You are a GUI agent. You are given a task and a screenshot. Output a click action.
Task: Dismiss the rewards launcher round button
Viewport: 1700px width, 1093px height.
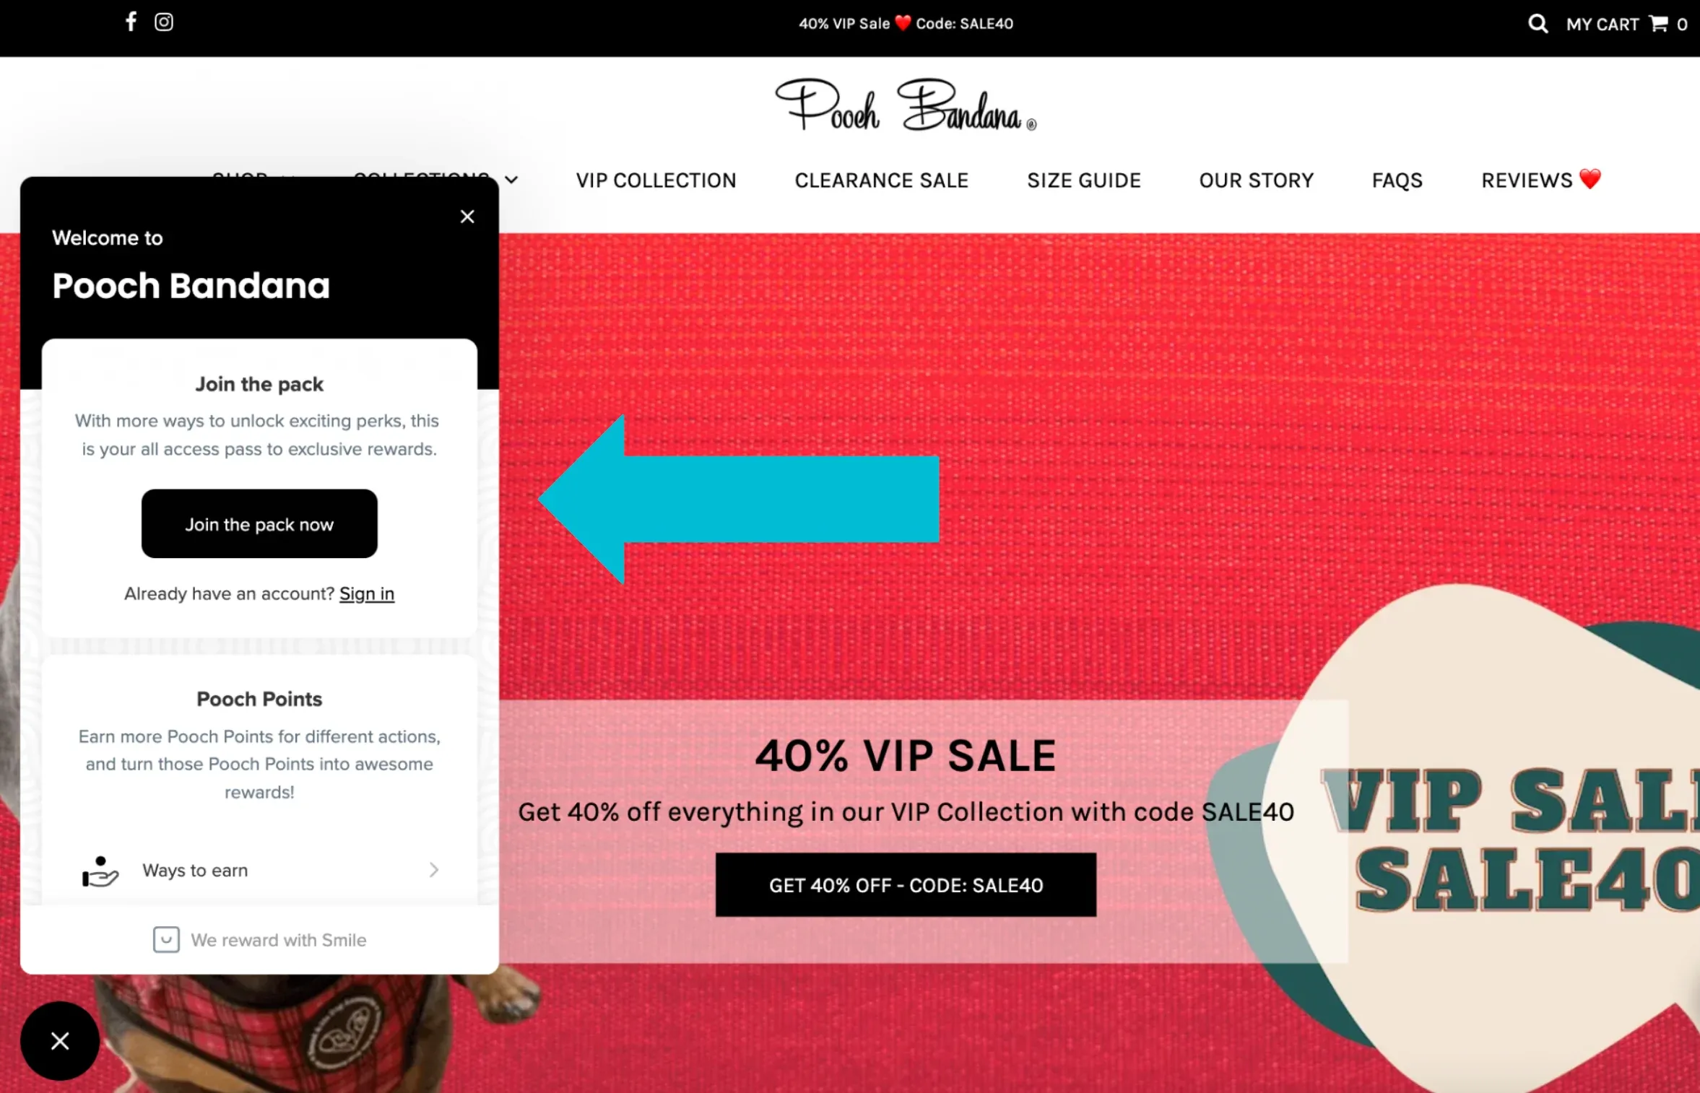pos(60,1040)
